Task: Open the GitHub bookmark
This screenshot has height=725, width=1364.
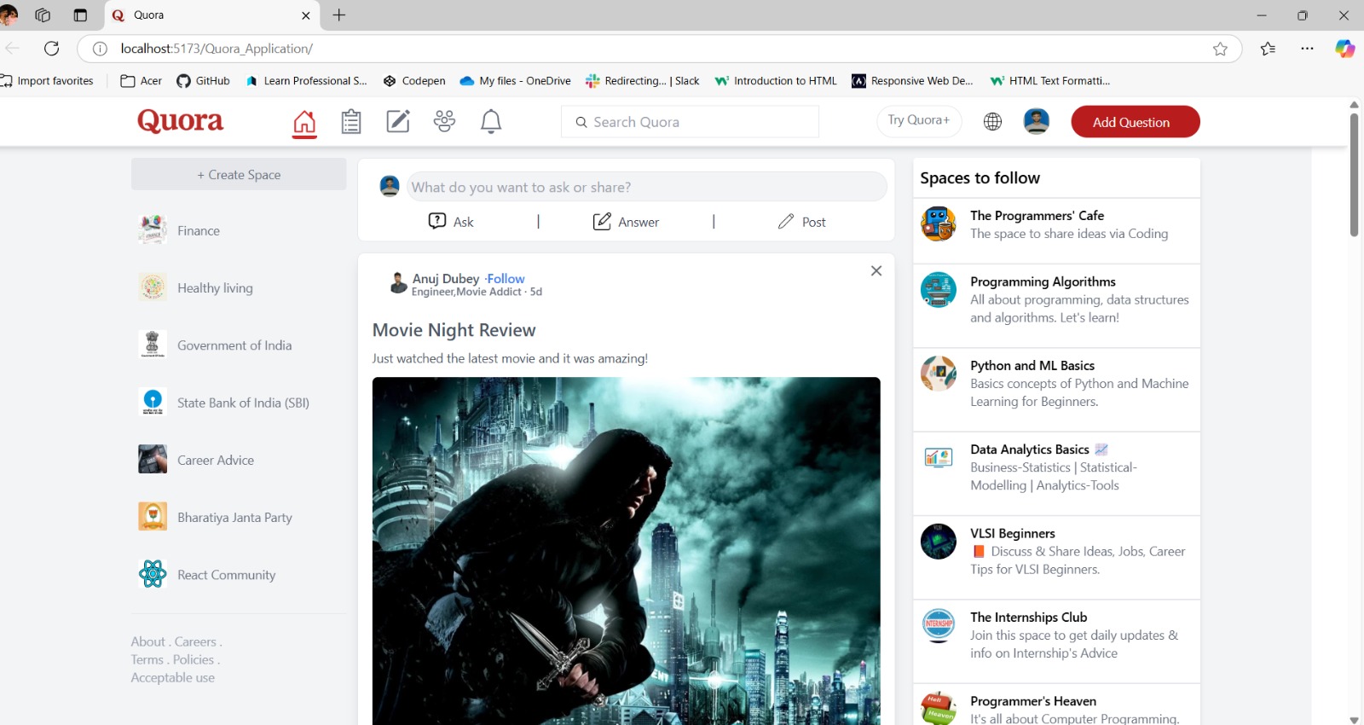Action: coord(203,81)
